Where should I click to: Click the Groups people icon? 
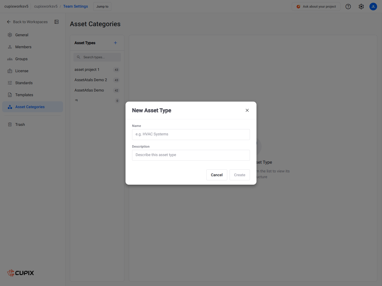10,59
